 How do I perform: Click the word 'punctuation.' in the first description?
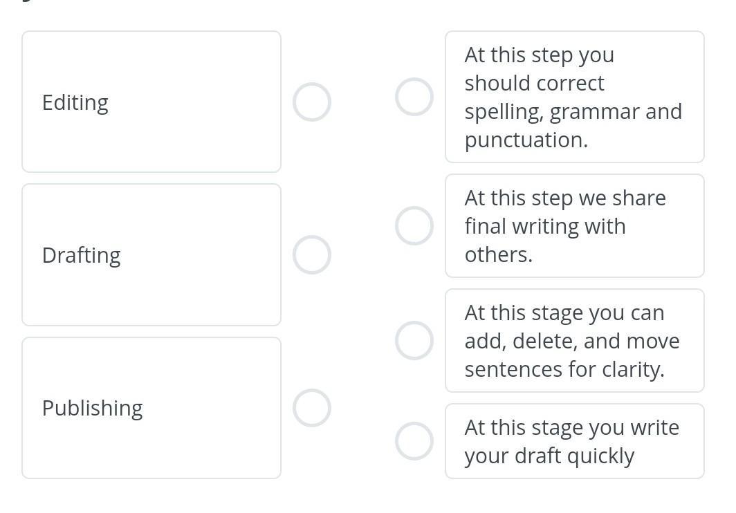click(x=526, y=140)
